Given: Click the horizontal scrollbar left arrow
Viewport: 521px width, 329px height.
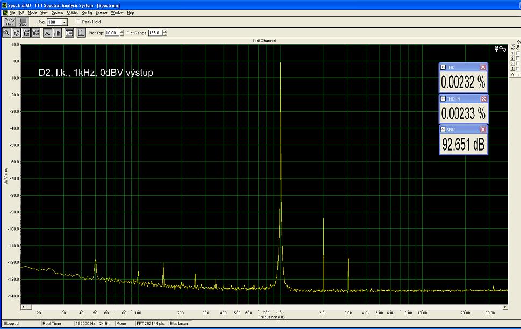Looking at the screenshot, I should click(23, 307).
